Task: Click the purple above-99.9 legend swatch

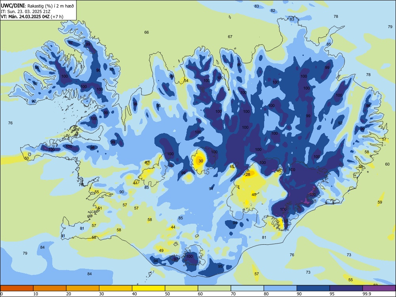Action: point(379,288)
